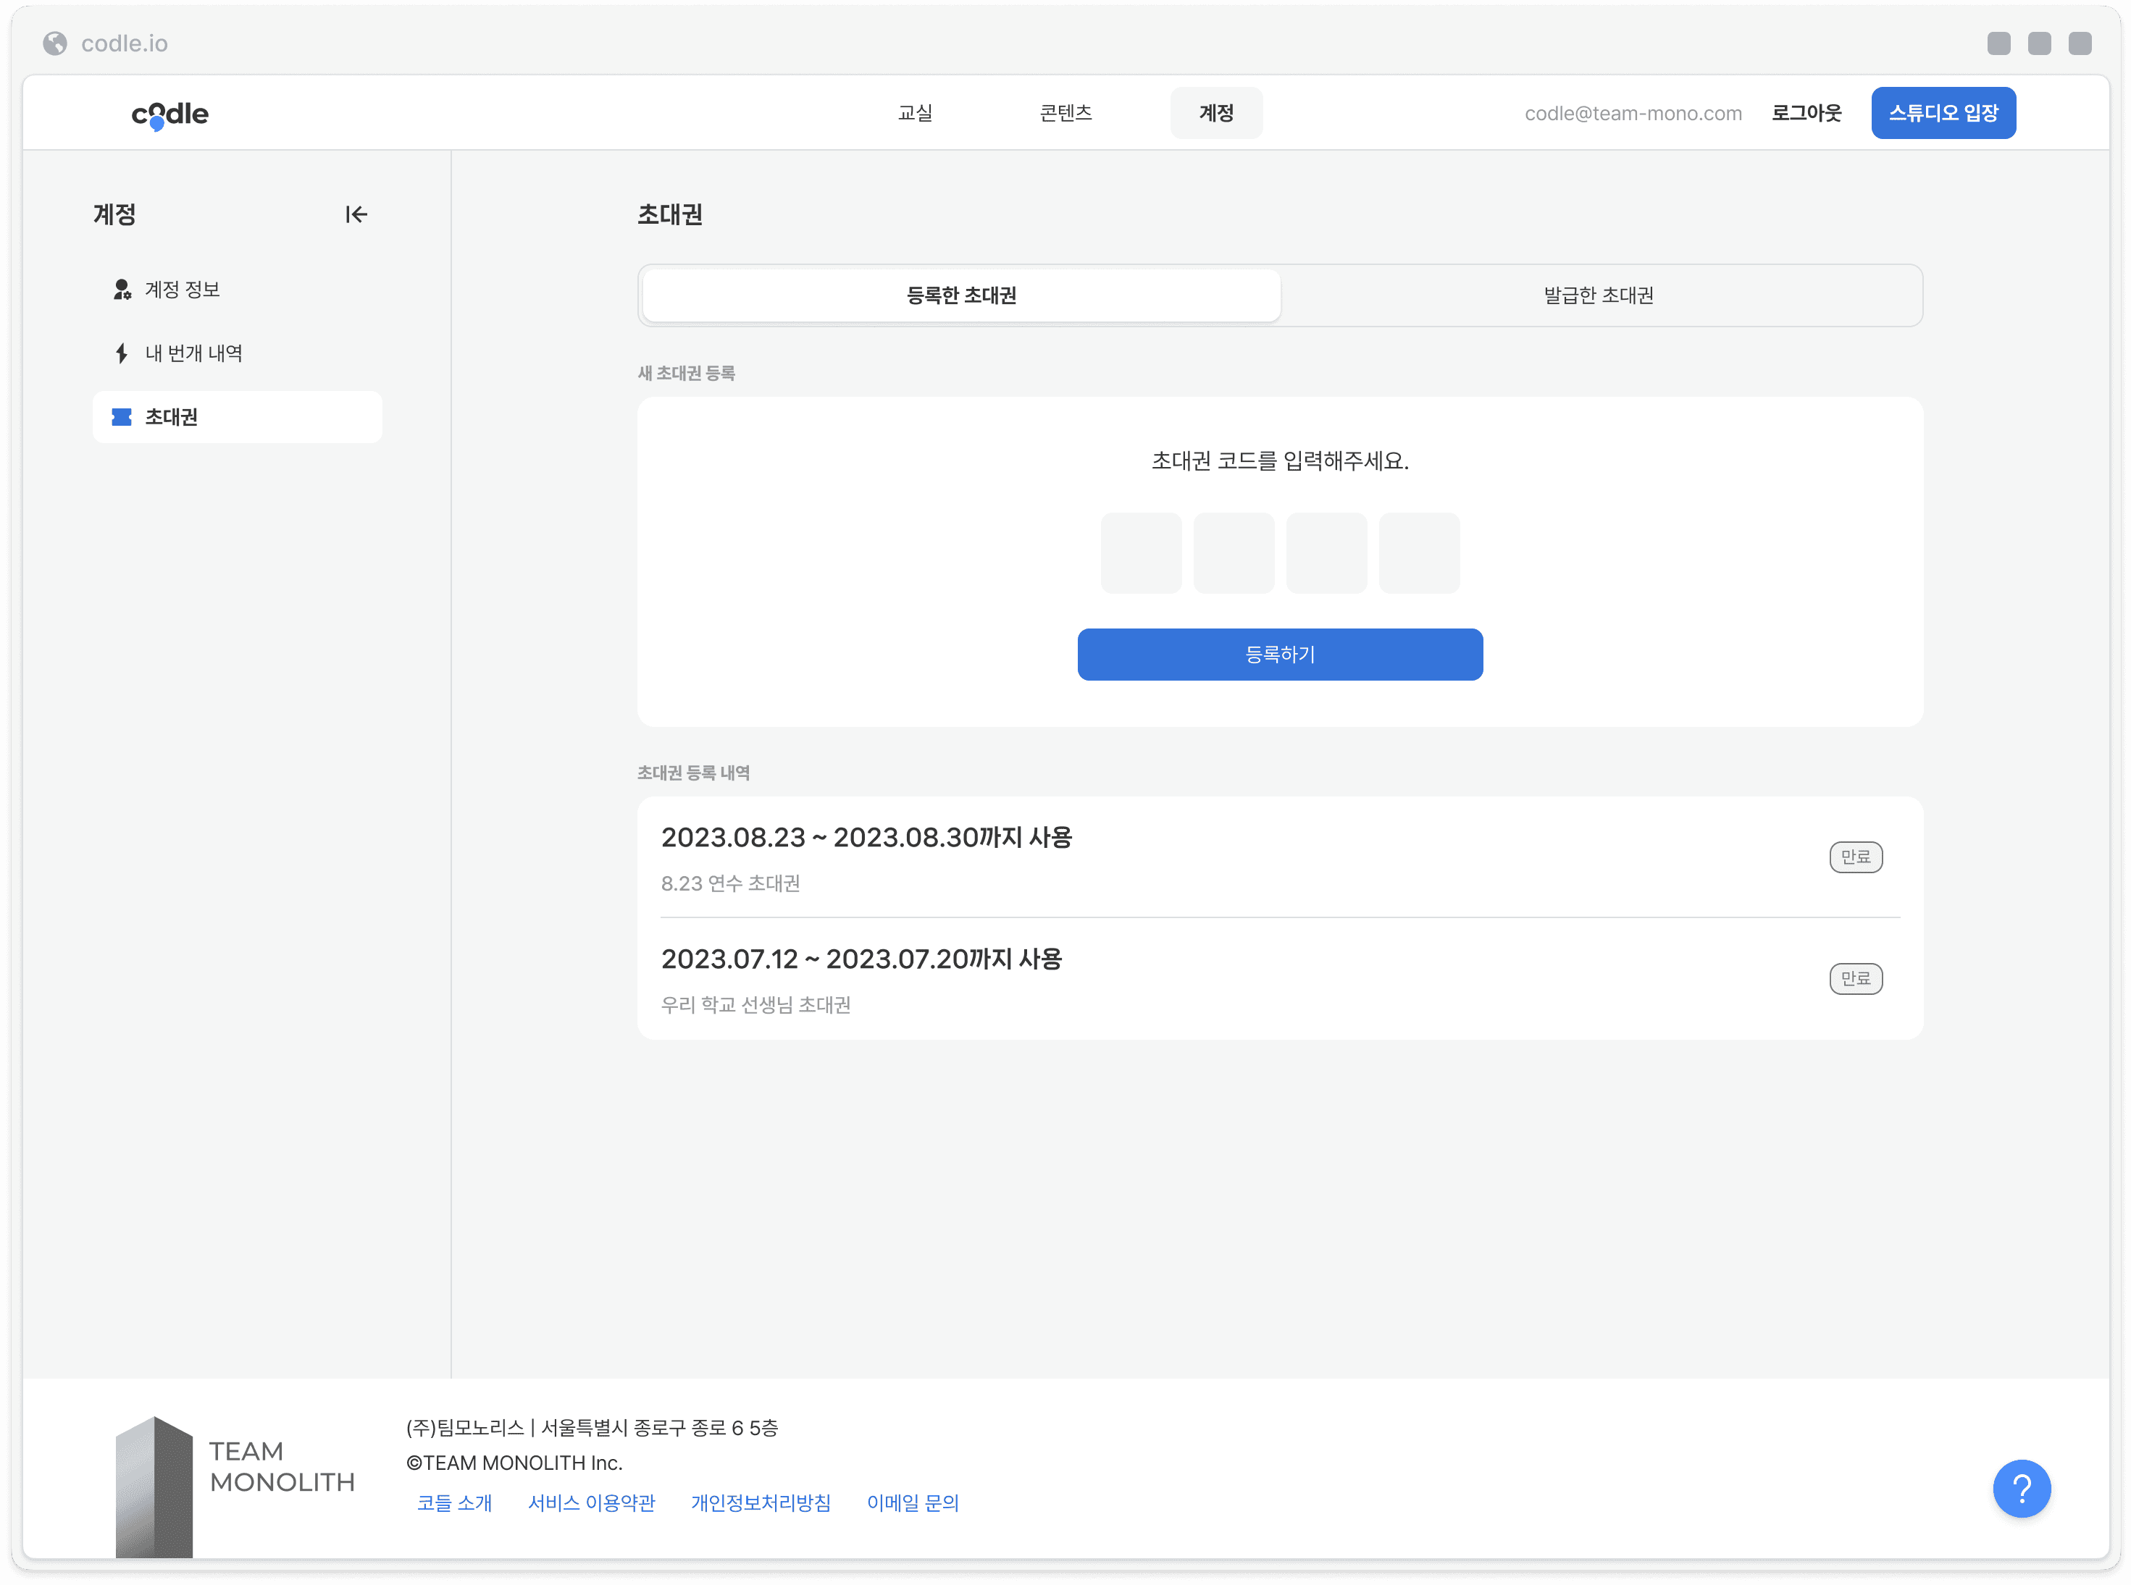Screen dimensions: 2131x1585
Task: Click 로그아웃 link
Action: tap(1806, 113)
